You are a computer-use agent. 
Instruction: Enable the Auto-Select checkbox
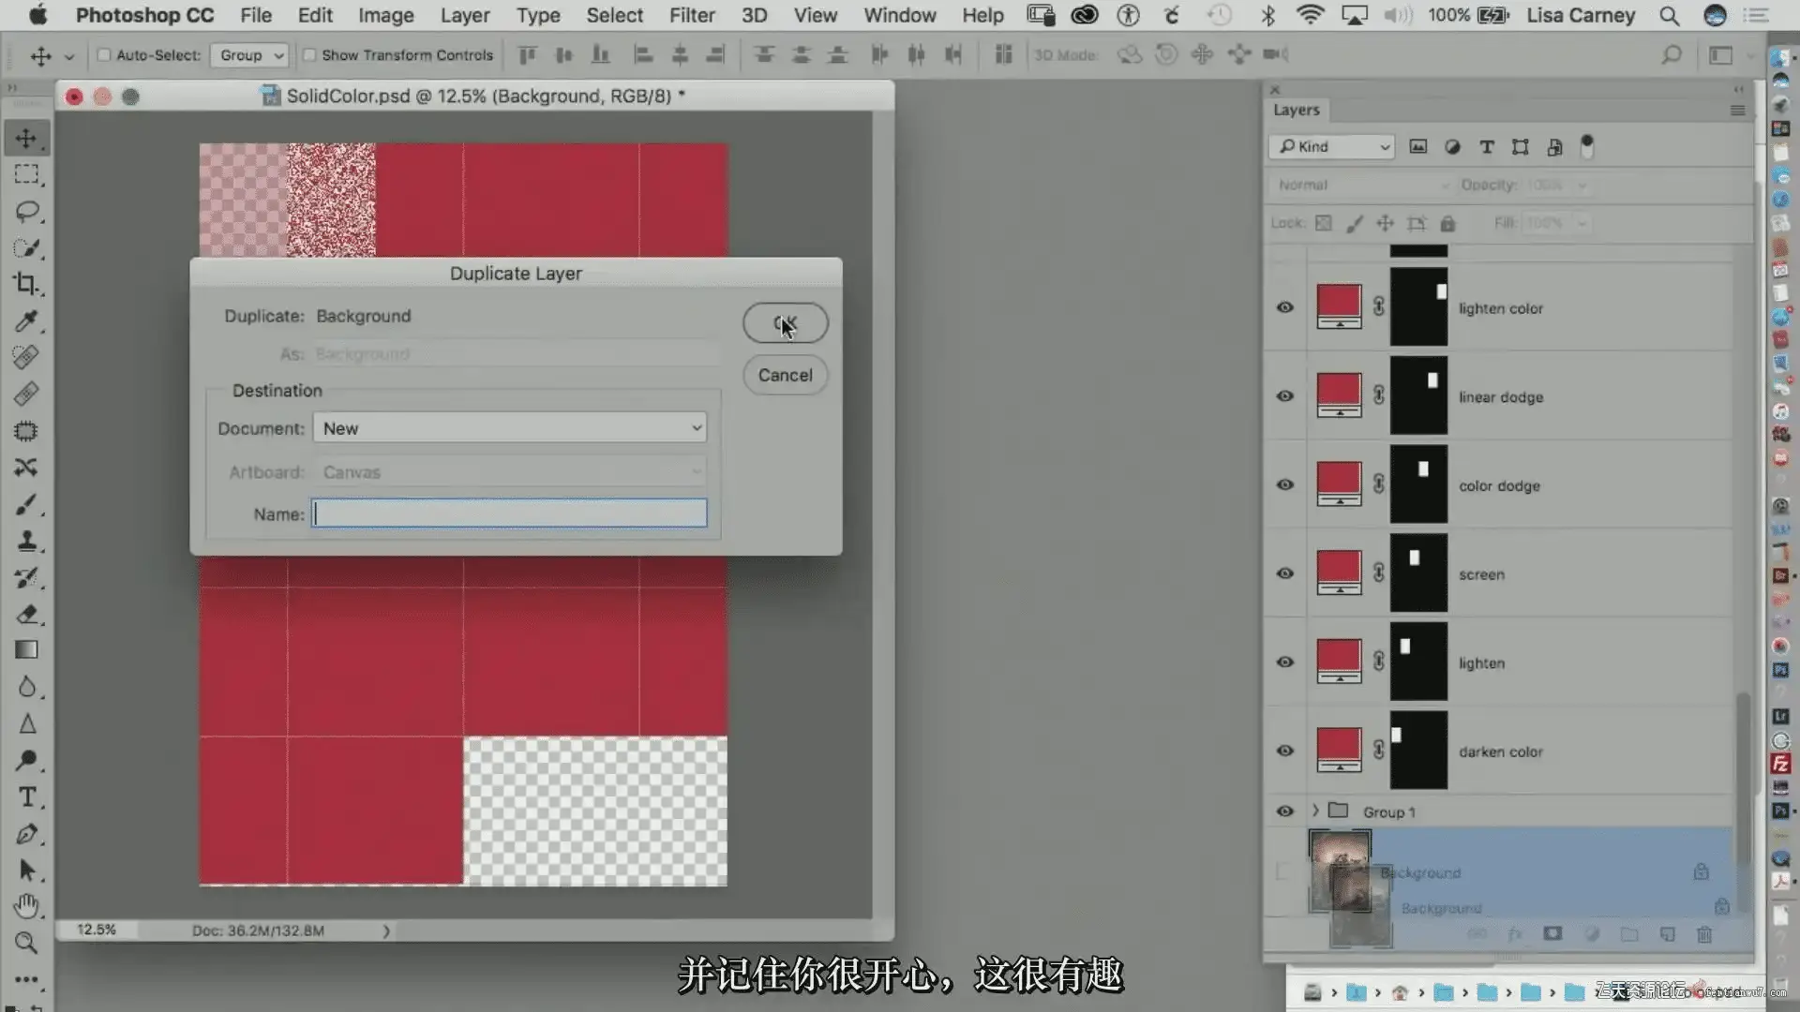click(104, 55)
